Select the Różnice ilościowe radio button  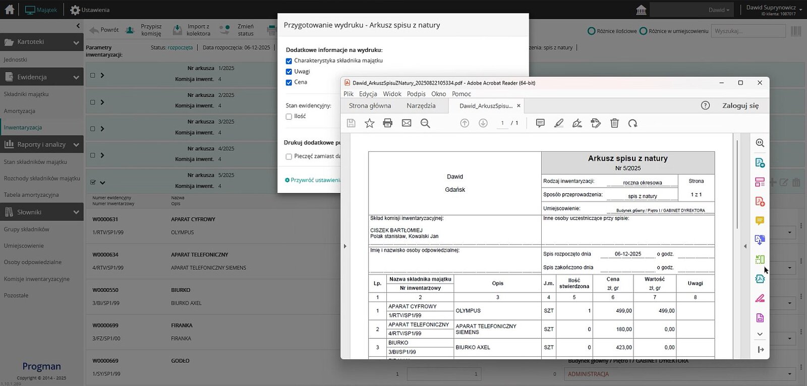pyautogui.click(x=592, y=31)
